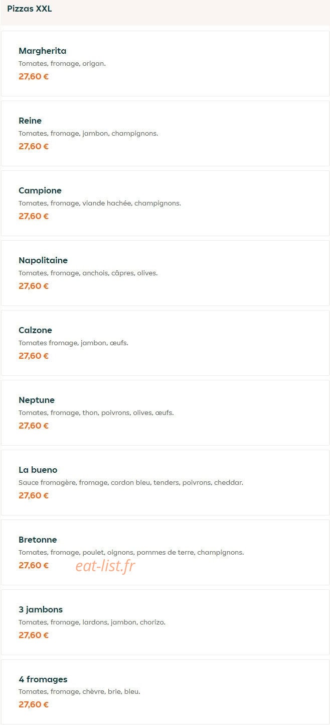
Task: Click La bueno sauce fromagère description
Action: [131, 482]
